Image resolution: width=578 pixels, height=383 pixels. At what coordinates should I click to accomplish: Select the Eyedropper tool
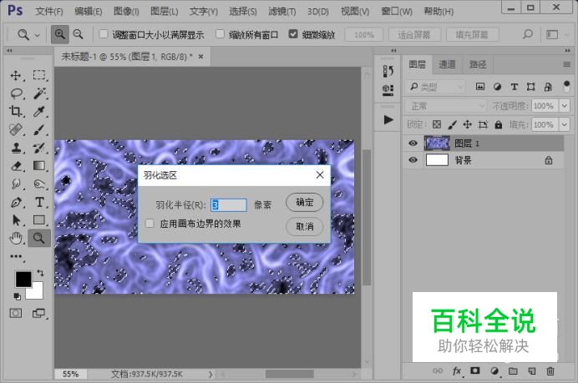tap(39, 111)
